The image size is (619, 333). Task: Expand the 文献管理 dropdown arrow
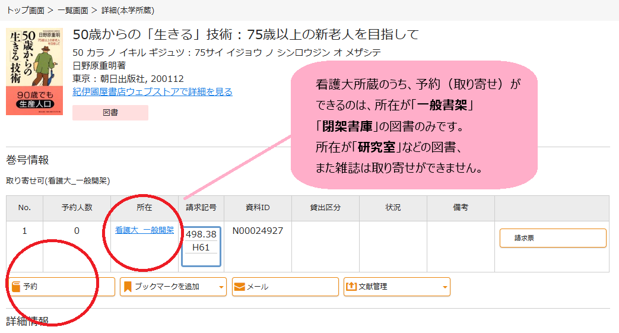click(x=445, y=287)
